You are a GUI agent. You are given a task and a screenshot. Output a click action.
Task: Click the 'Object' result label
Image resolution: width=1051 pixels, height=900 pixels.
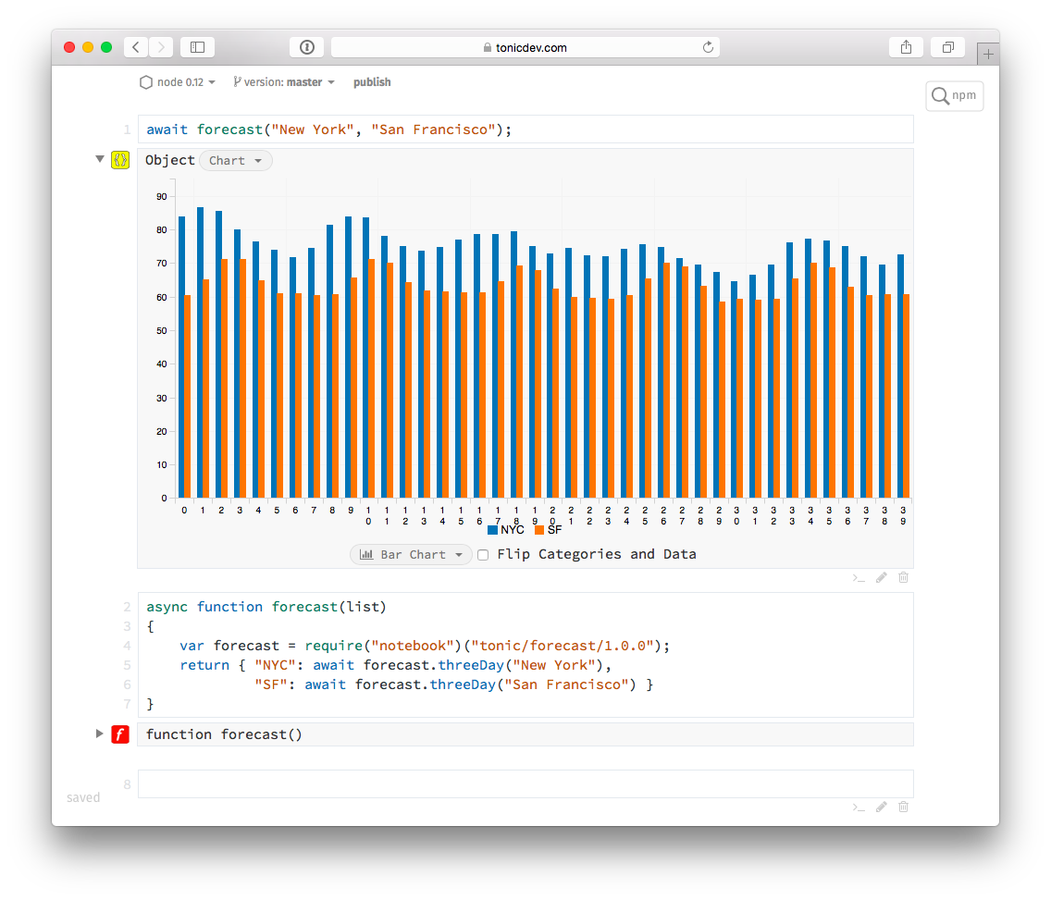click(169, 160)
